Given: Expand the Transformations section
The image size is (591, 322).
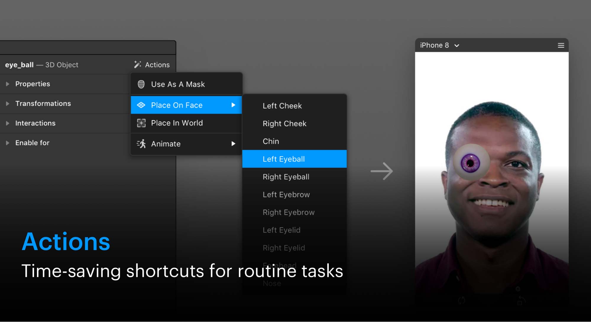Looking at the screenshot, I should [8, 104].
